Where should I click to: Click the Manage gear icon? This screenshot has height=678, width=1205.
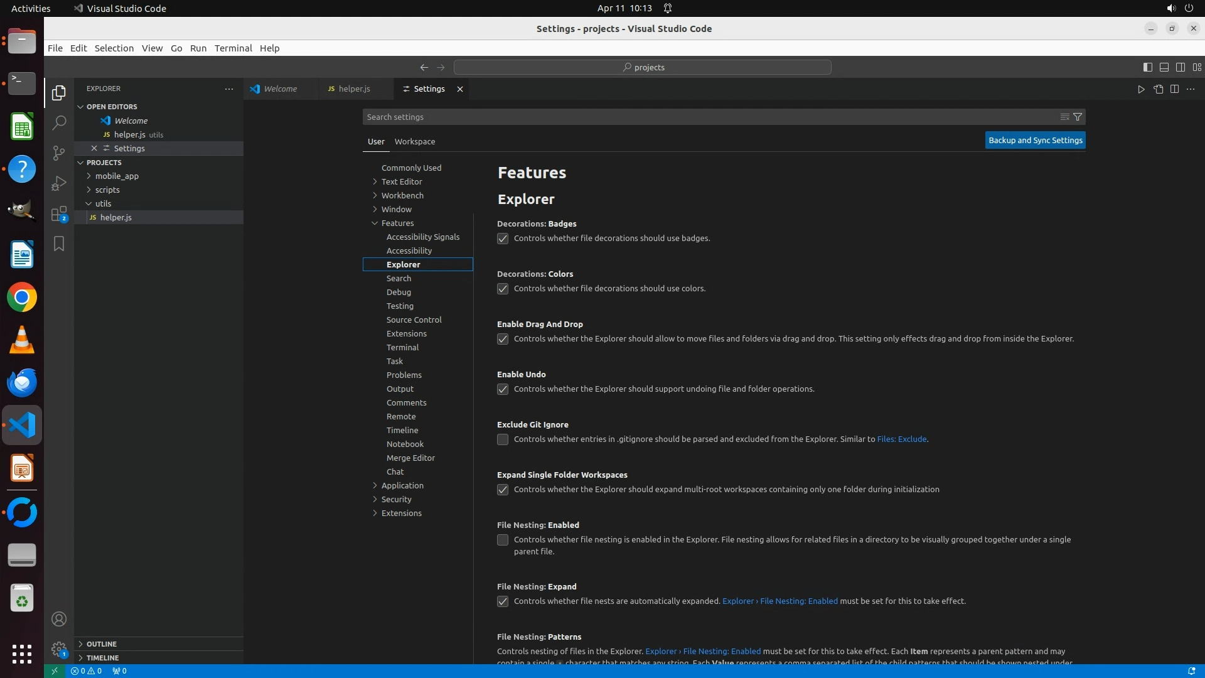click(59, 649)
